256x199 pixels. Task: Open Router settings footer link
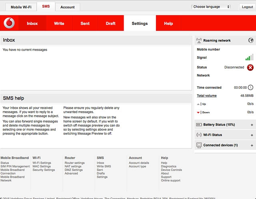(x=74, y=163)
